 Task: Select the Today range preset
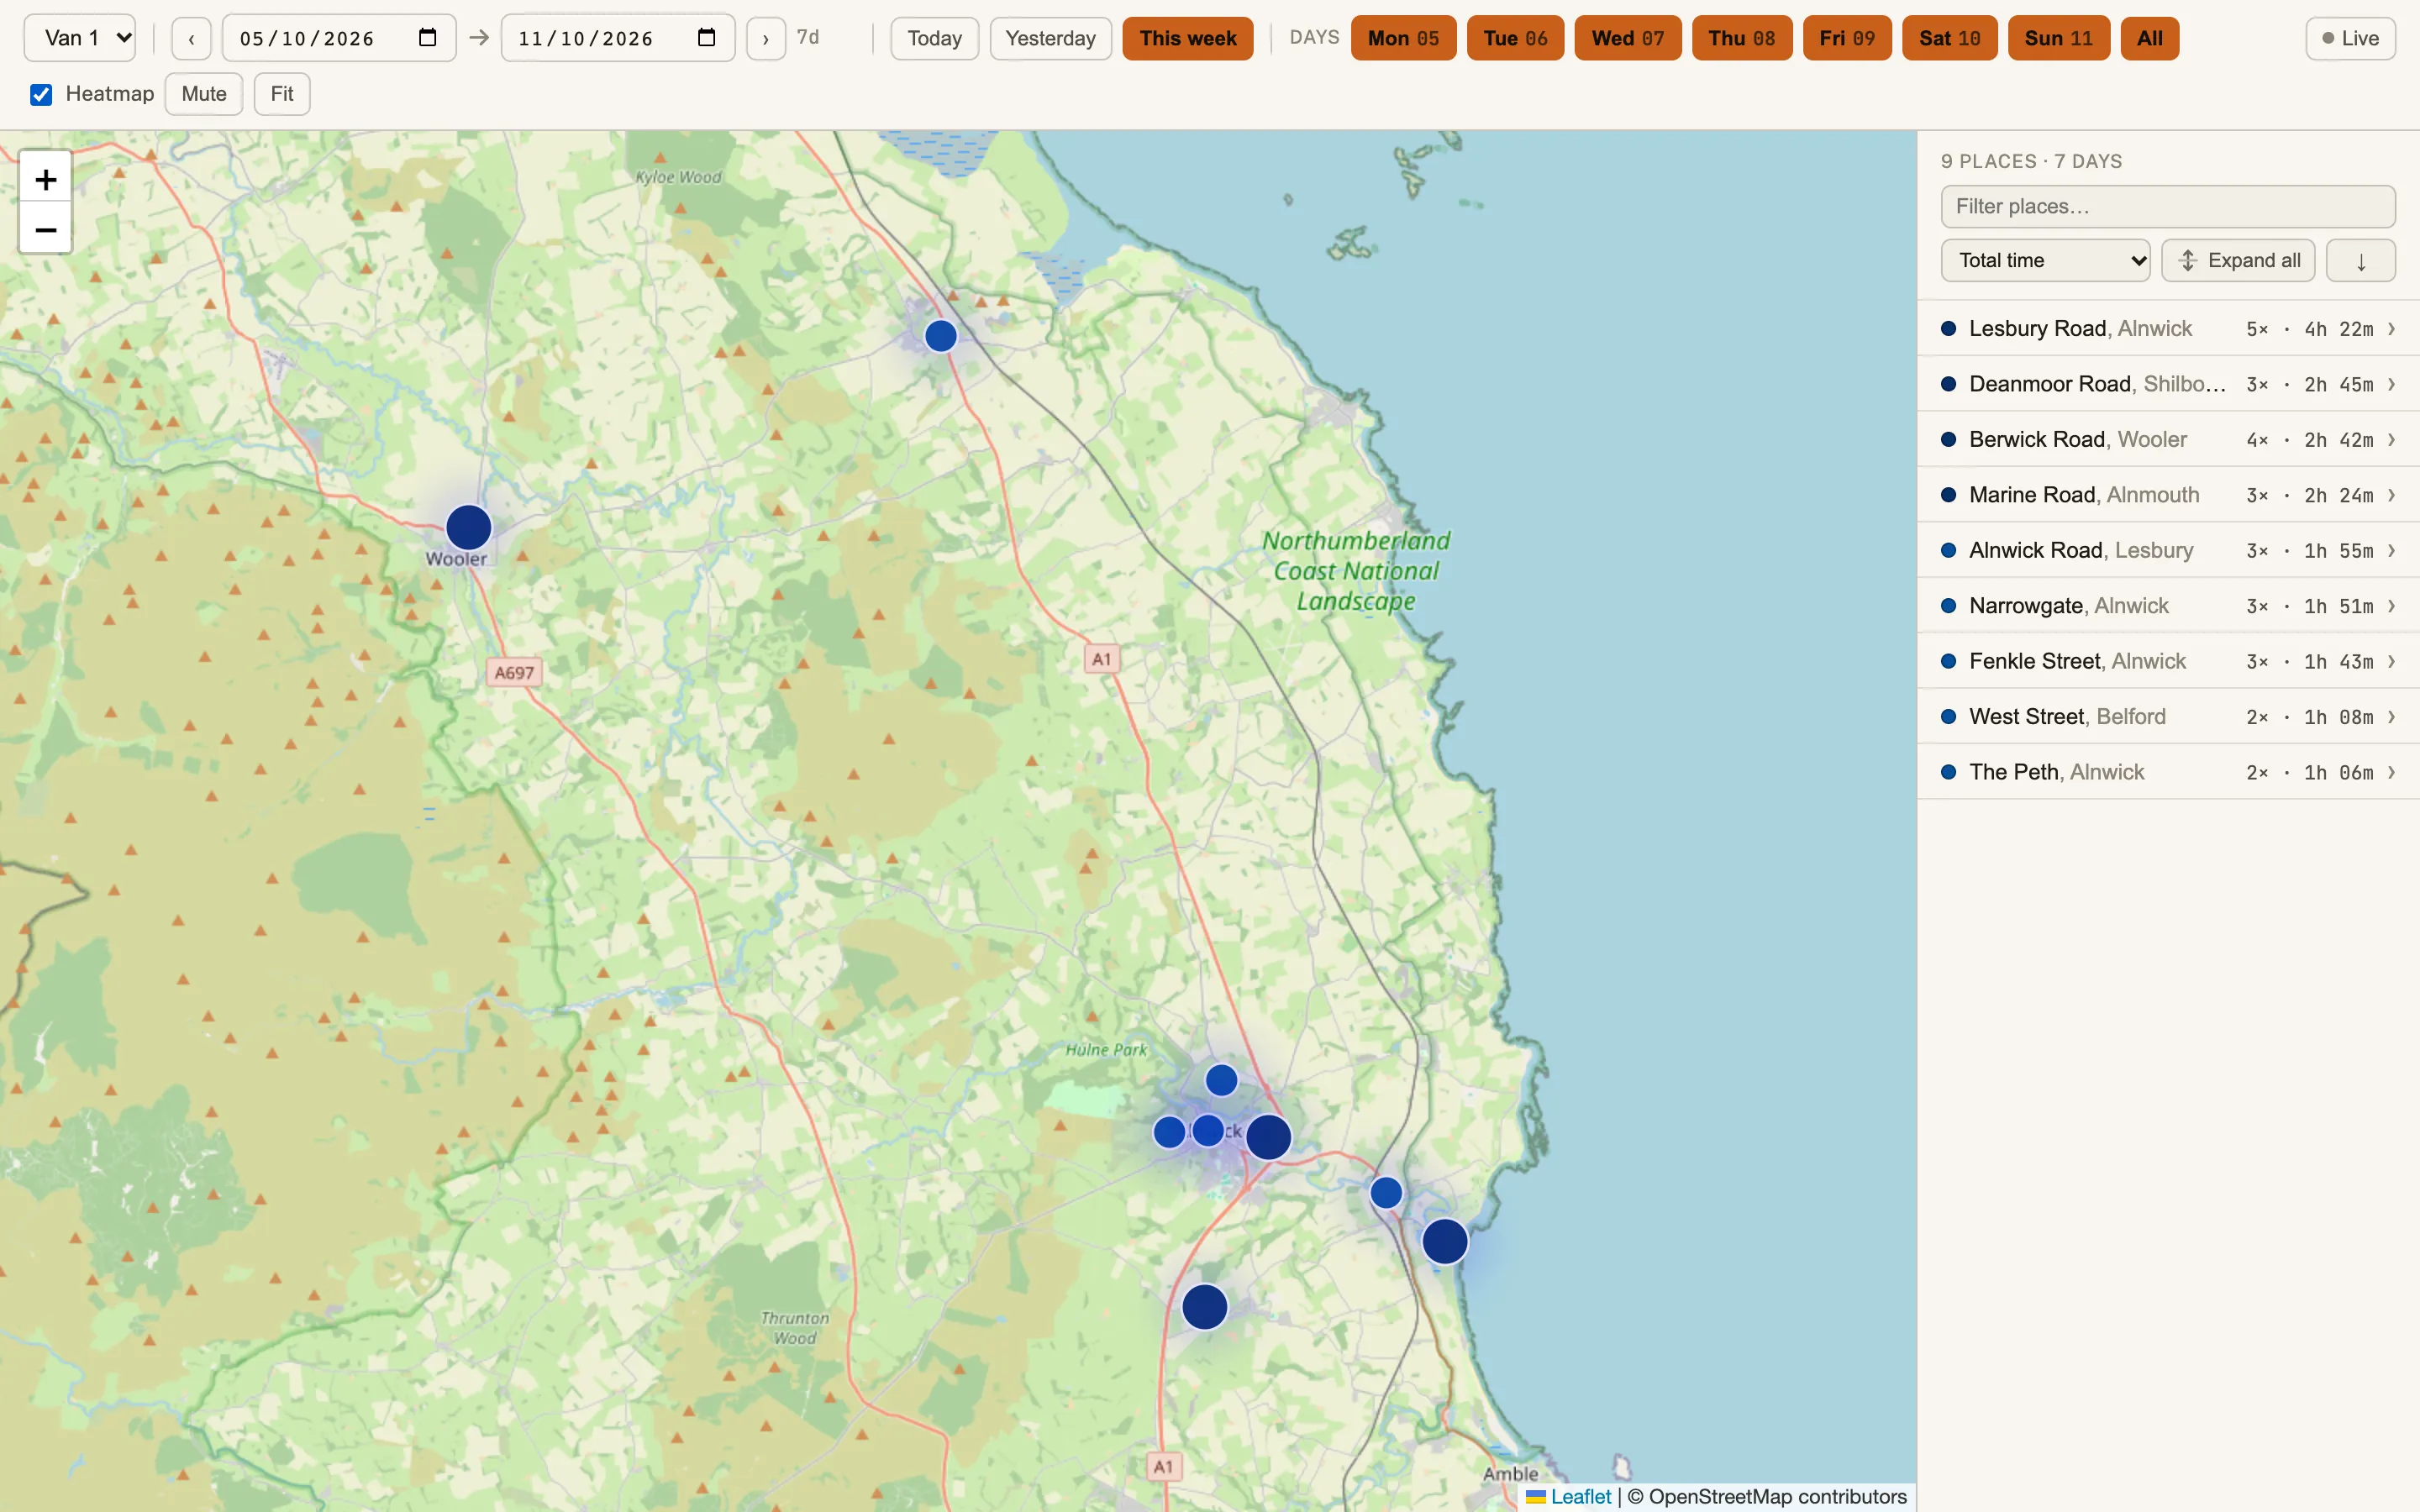pos(934,39)
